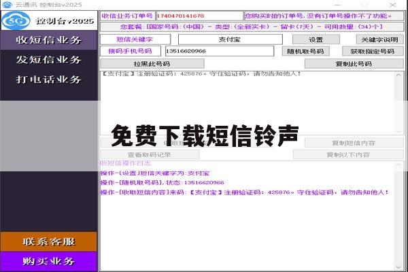Click 拉黑此号码 button
408x272 pixels.
(x=152, y=64)
